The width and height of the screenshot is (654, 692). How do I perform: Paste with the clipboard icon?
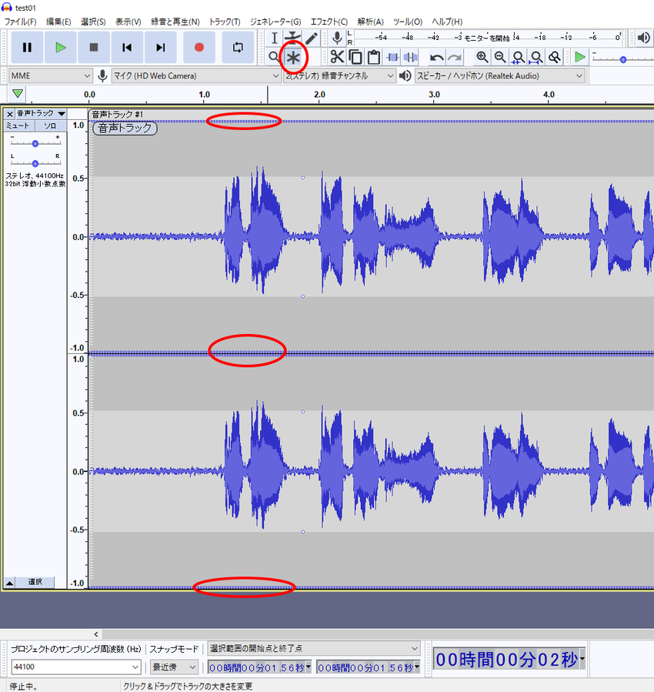tap(374, 57)
